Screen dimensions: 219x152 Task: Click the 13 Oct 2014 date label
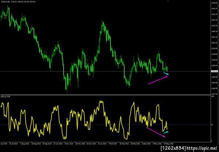coord(58,144)
